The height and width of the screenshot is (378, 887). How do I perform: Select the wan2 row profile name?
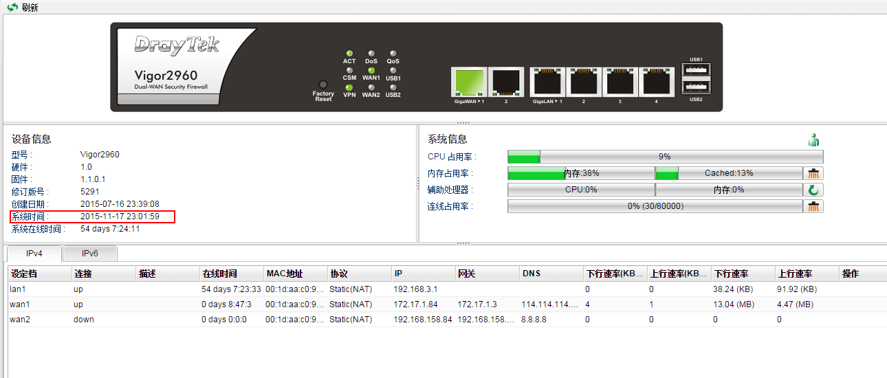tap(20, 320)
